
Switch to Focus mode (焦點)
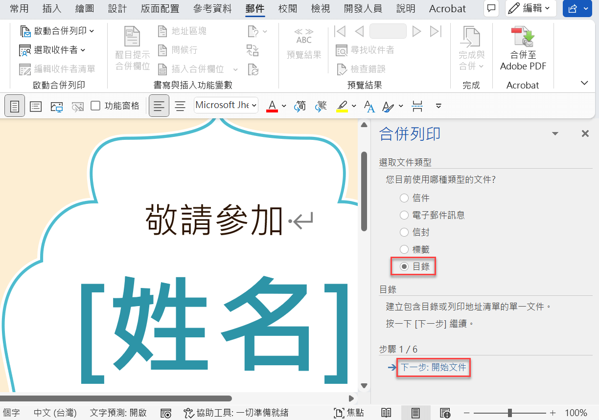[349, 413]
